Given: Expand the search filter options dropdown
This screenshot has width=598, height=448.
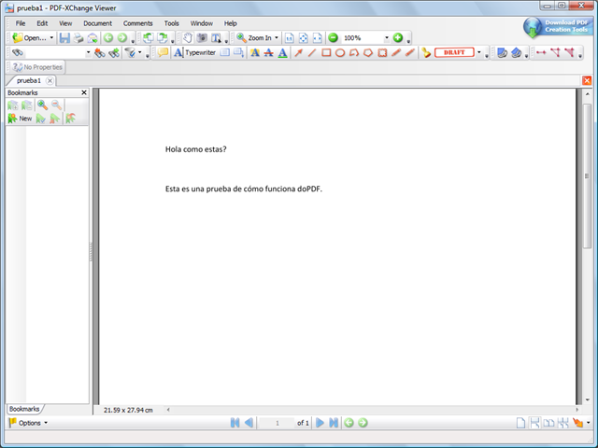Looking at the screenshot, I should point(140,52).
